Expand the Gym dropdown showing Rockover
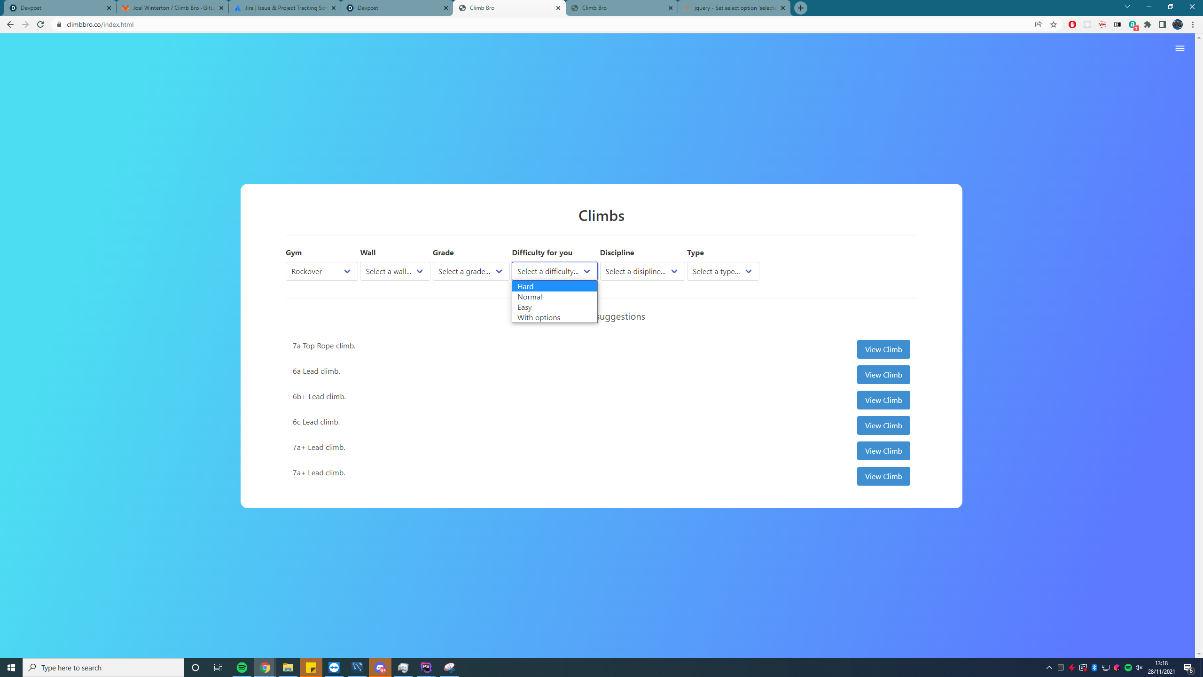Screen dimensions: 1203x677 coord(321,271)
